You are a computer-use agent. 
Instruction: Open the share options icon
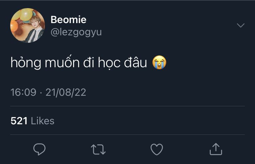pos(215,149)
